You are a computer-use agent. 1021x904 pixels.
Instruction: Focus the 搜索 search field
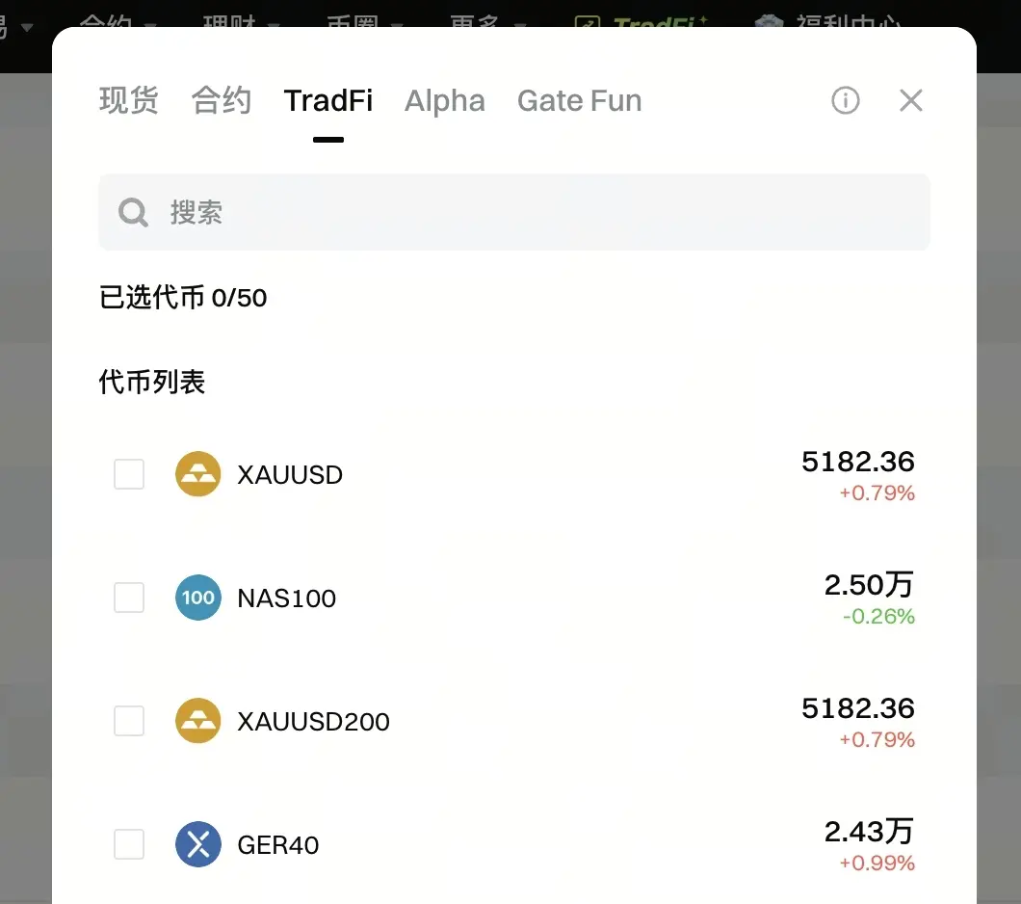pos(513,212)
